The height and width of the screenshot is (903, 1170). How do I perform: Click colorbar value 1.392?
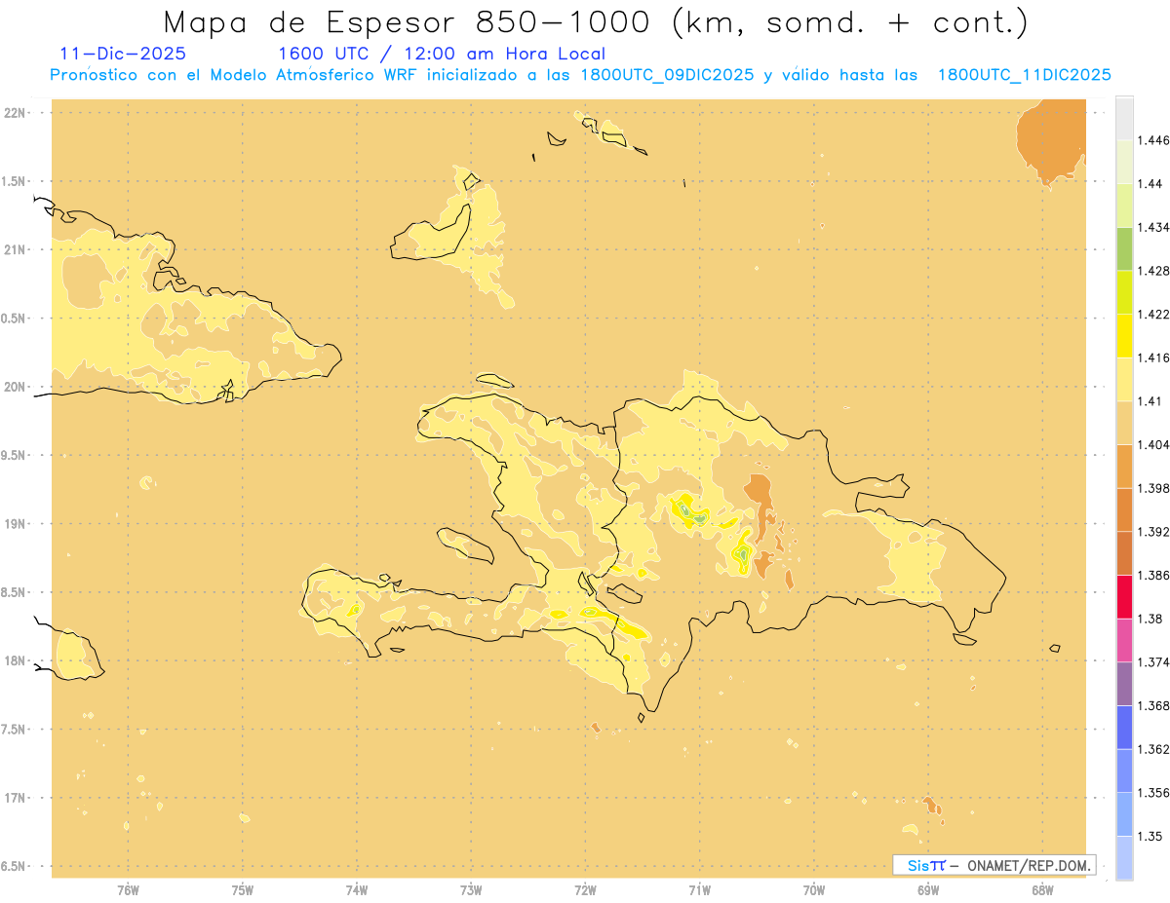click(1153, 532)
